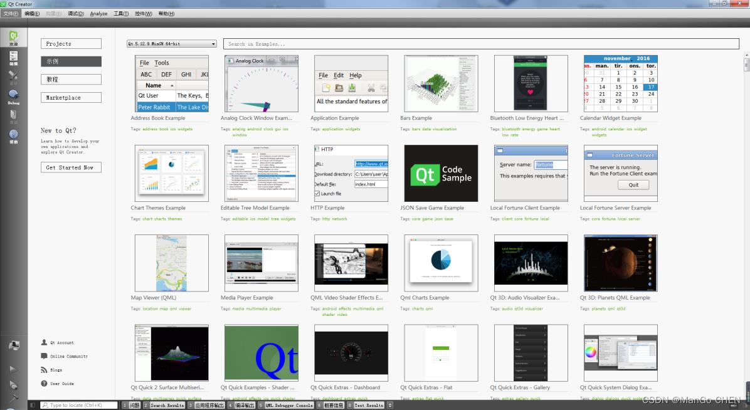Open the kit selector monitor icon
The image size is (750, 410).
pyautogui.click(x=13, y=345)
